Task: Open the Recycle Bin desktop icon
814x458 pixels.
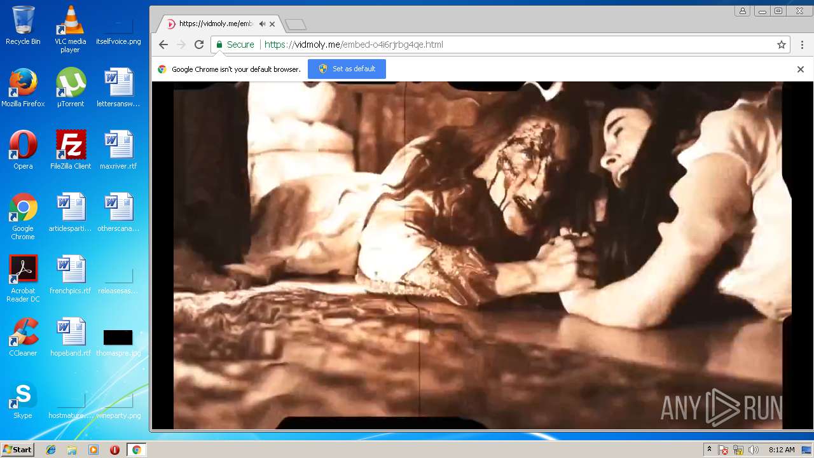Action: pyautogui.click(x=23, y=25)
